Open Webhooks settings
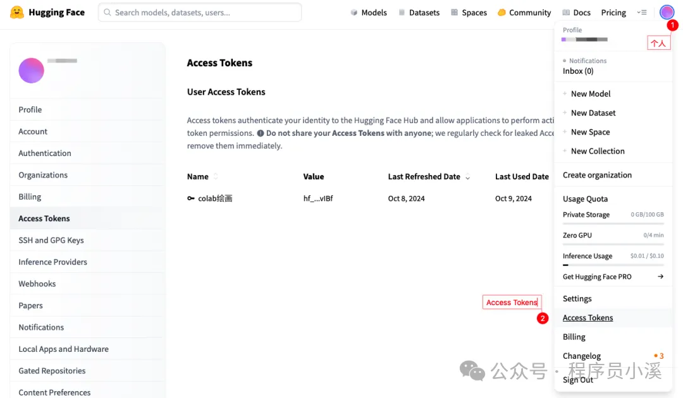This screenshot has width=683, height=398. click(x=87, y=284)
